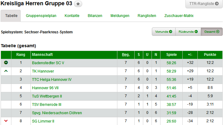
Task: Open the Meldungen tab
Action: click(120, 16)
